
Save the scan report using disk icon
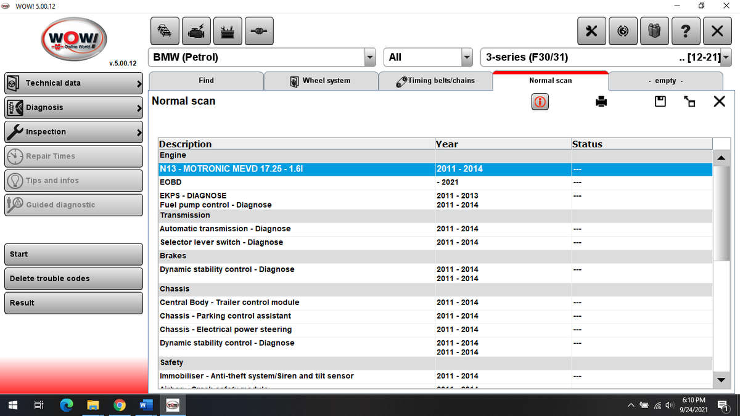coord(660,102)
